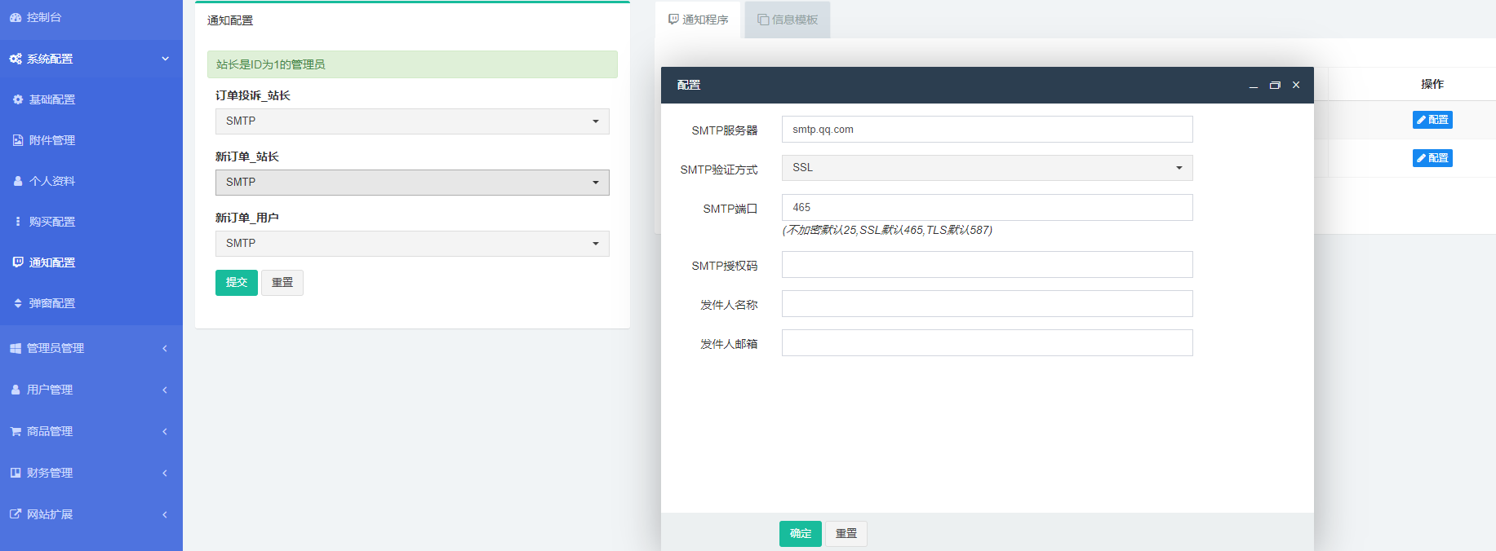Click the SMTP服务器 input field

pyautogui.click(x=988, y=130)
